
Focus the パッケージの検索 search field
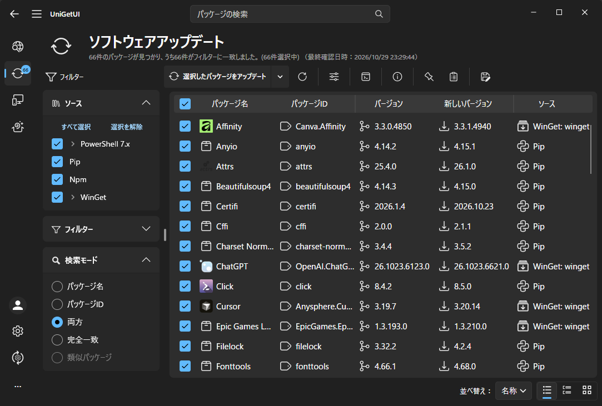pyautogui.click(x=290, y=14)
